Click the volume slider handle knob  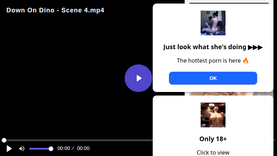[x=51, y=149]
